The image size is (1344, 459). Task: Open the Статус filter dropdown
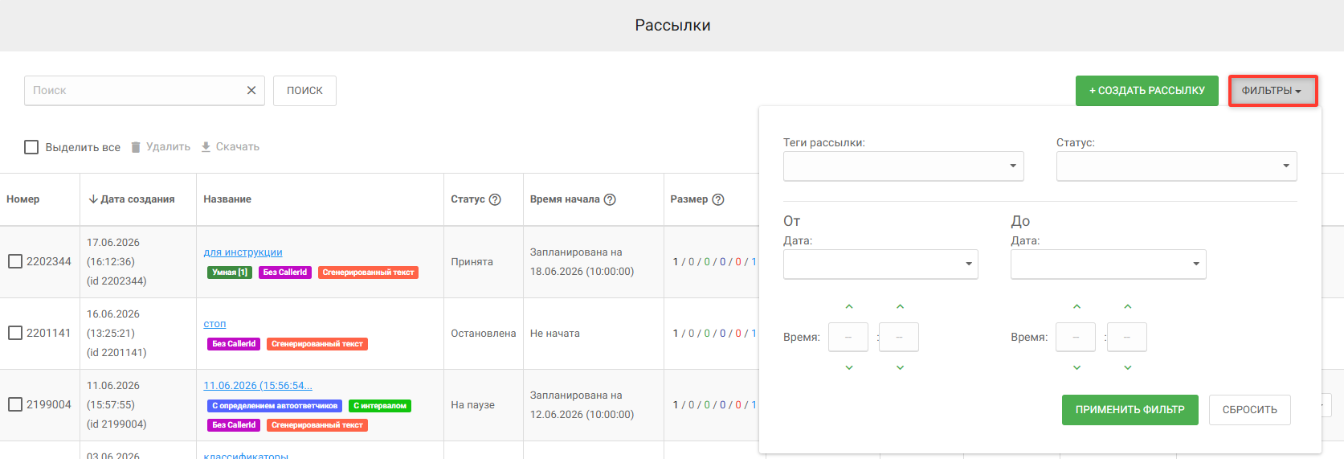1176,166
